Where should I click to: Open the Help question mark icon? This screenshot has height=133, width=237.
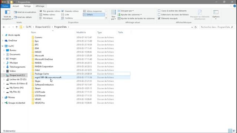click(x=234, y=6)
